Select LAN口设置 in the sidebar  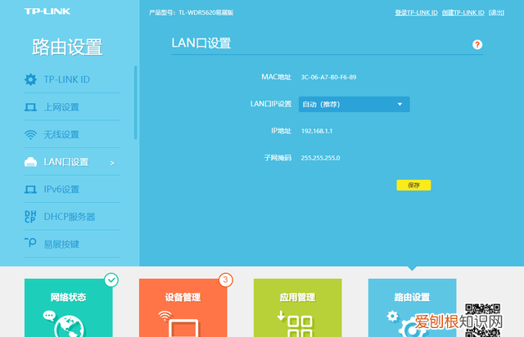(65, 162)
